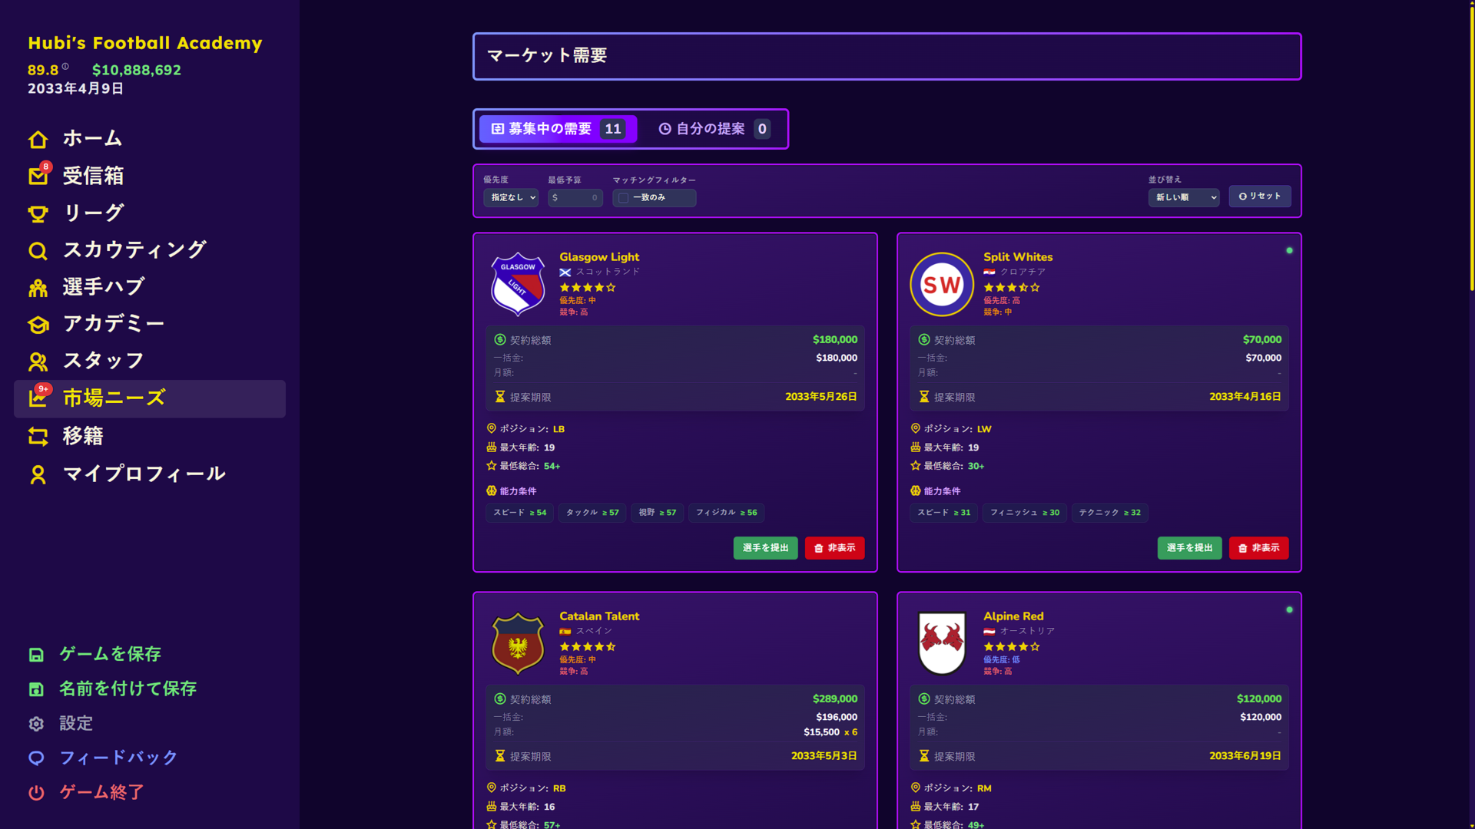Click 選手を提出 on Split Whites card
The width and height of the screenshot is (1475, 829).
1189,548
